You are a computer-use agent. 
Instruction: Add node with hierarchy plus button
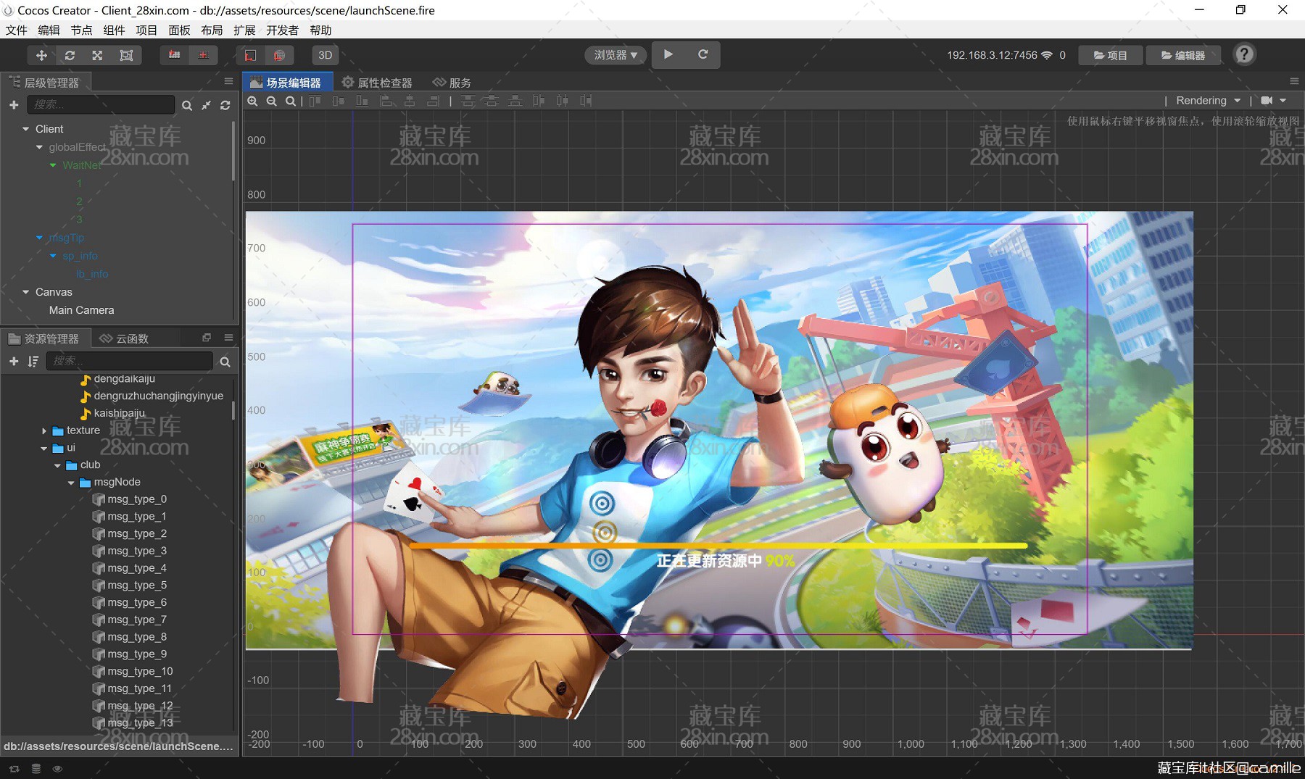(x=14, y=105)
